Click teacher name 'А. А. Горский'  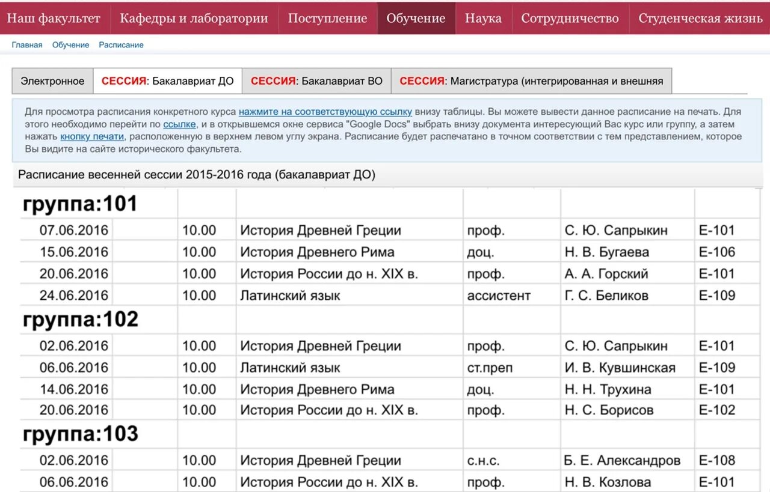(x=606, y=273)
